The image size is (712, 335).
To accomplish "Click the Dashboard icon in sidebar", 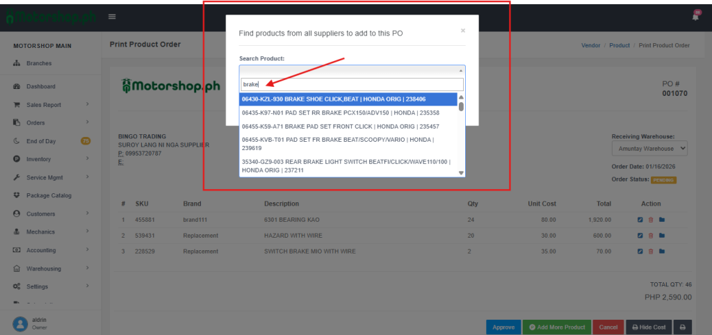I will 16,87.
